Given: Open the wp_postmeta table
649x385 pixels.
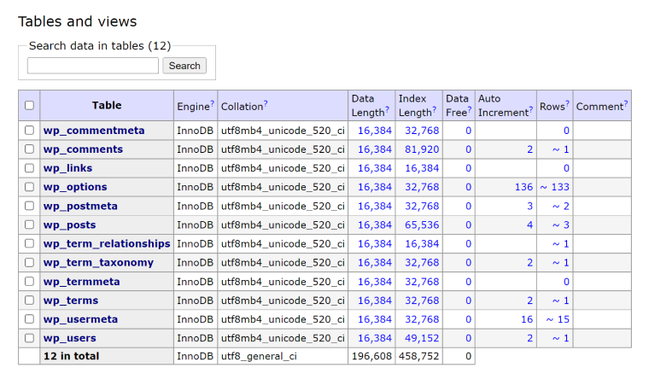Looking at the screenshot, I should click(80, 207).
